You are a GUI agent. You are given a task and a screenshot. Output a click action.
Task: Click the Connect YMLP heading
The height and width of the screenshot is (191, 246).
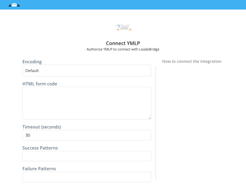pyautogui.click(x=123, y=43)
